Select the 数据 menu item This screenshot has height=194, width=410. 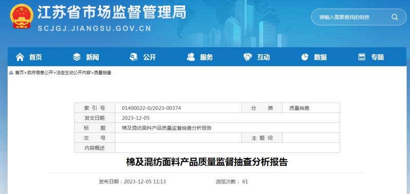click(320, 57)
